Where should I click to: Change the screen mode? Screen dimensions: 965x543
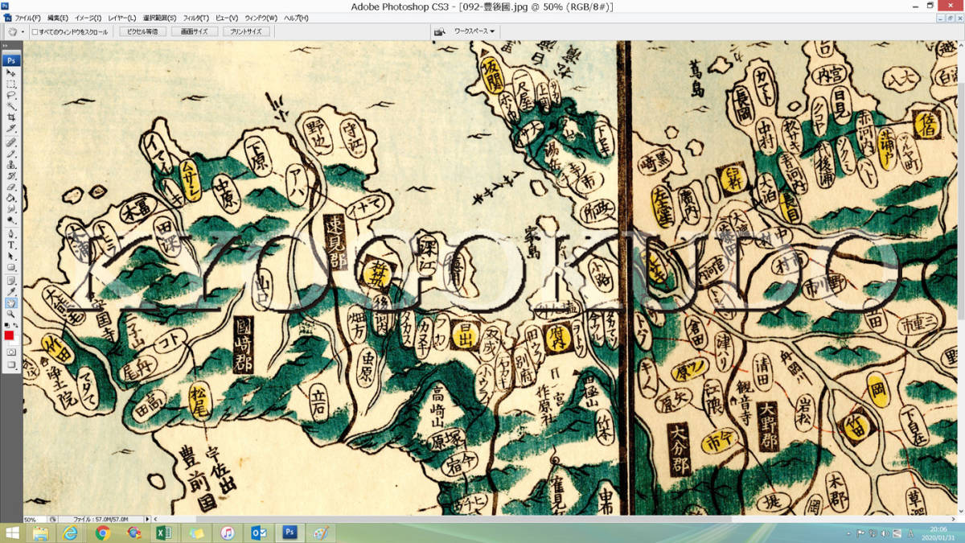11,364
